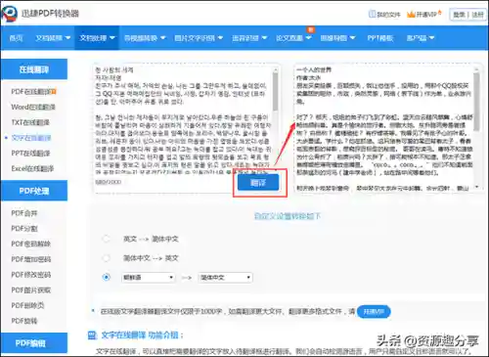Click the blue 翻译 button

(x=258, y=183)
